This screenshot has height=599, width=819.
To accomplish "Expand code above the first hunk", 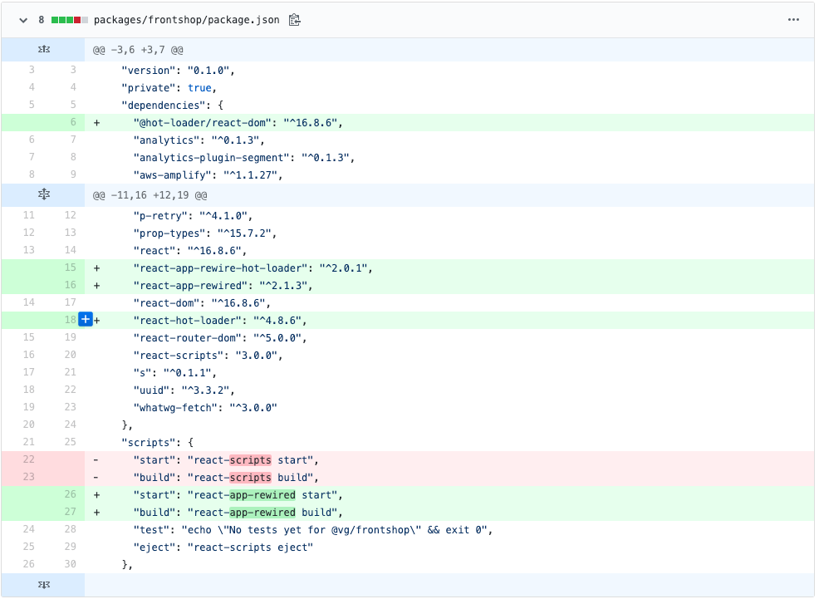I will click(43, 49).
